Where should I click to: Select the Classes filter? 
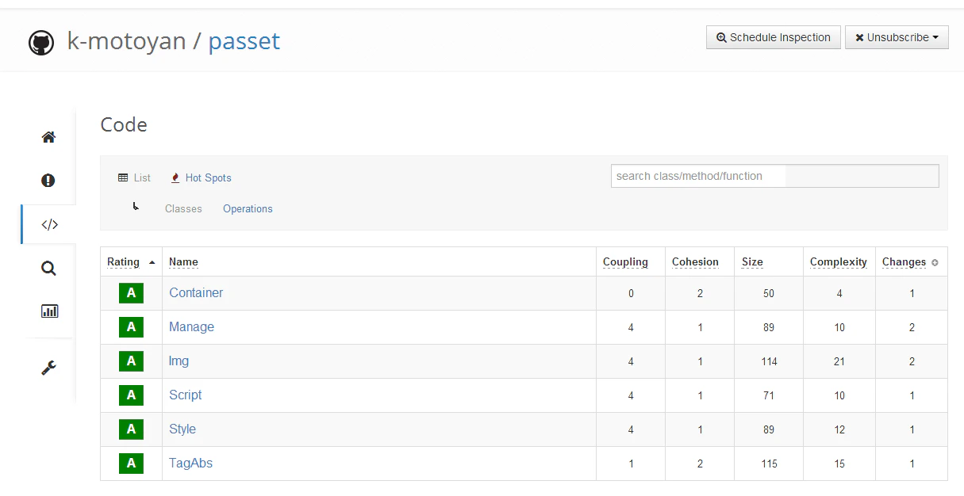click(183, 209)
